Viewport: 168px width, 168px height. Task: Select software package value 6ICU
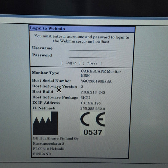[x=85, y=97]
